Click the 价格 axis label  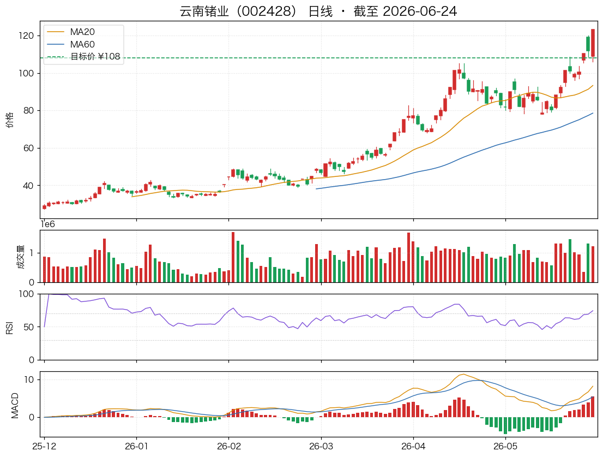coord(10,120)
